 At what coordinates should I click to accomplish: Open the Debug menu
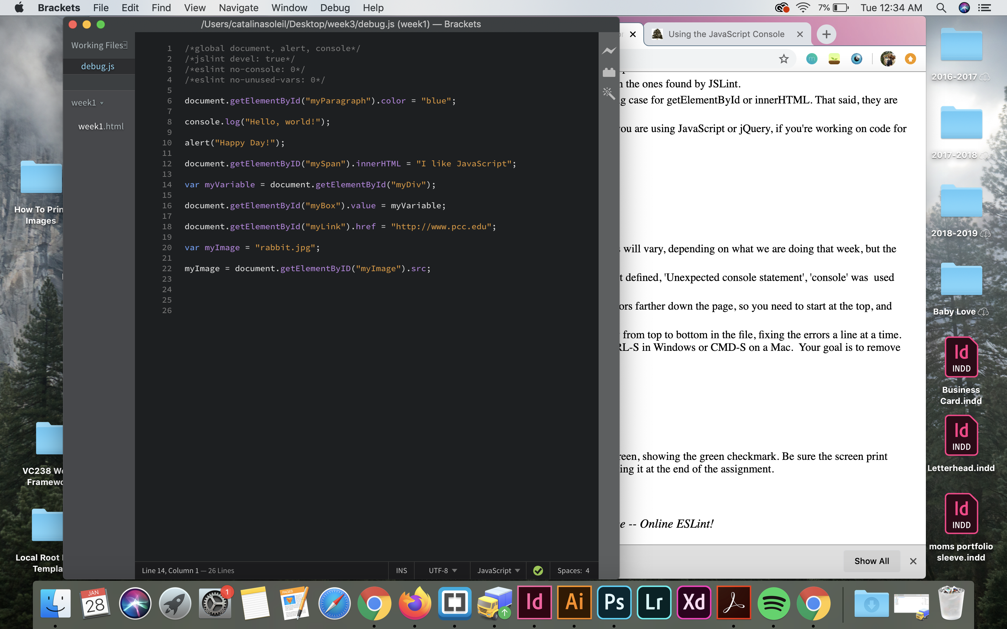click(x=335, y=8)
